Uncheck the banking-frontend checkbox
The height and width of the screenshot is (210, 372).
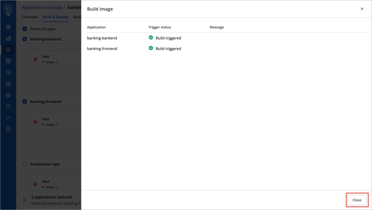coord(25,101)
